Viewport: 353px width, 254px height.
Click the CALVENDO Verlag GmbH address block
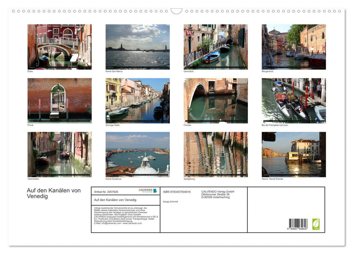click(x=217, y=194)
